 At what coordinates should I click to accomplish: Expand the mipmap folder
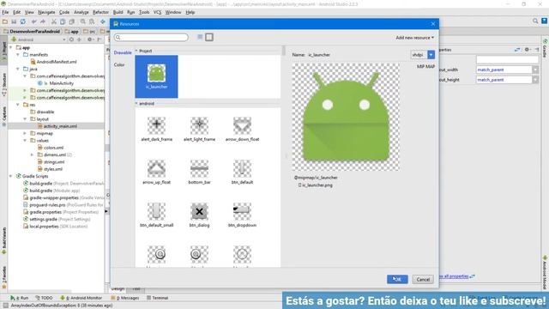click(25, 133)
